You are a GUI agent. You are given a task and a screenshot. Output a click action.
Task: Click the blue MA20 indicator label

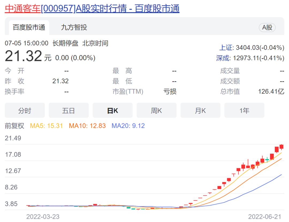pyautogui.click(x=128, y=126)
